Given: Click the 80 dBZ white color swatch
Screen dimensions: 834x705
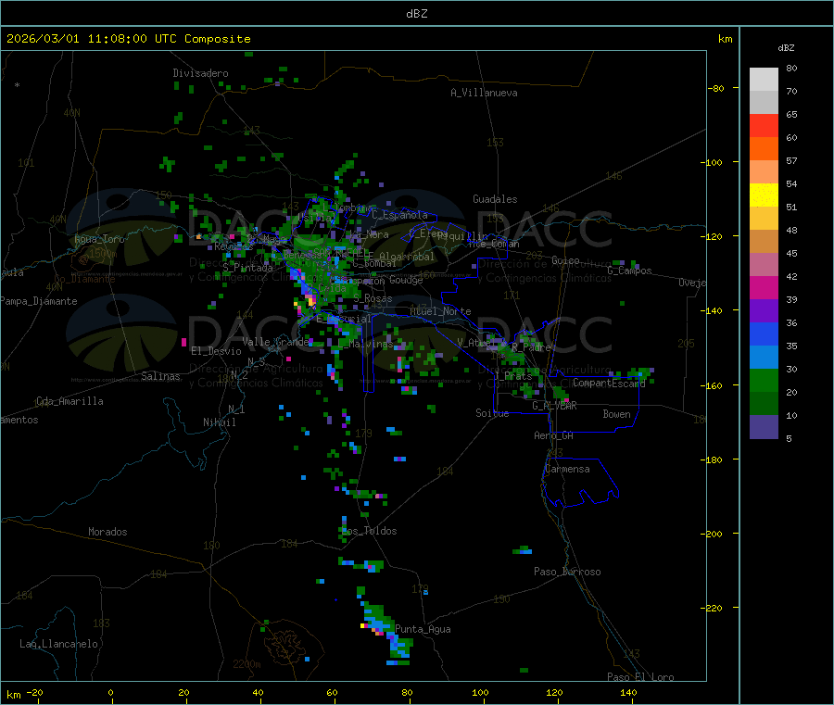Looking at the screenshot, I should (764, 80).
